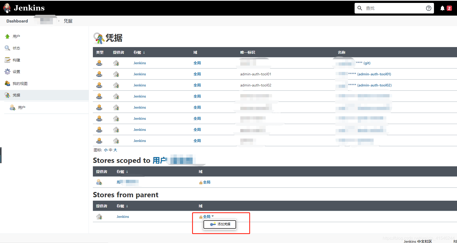Open (admin-auth-tool01) credential name link
This screenshot has width=457, height=243.
[374, 74]
